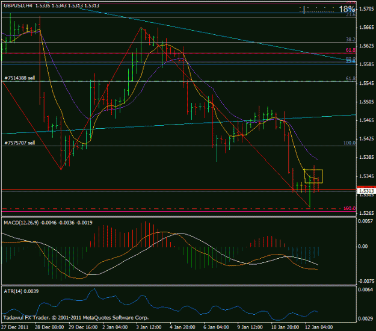Viewport: 376px width, 331px height.
Task: Click the 1.5665 price axis label
Action: [366, 27]
